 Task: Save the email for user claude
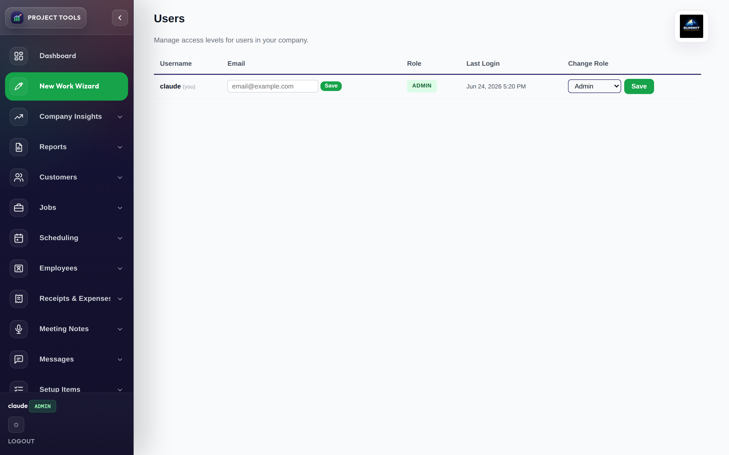pos(331,86)
